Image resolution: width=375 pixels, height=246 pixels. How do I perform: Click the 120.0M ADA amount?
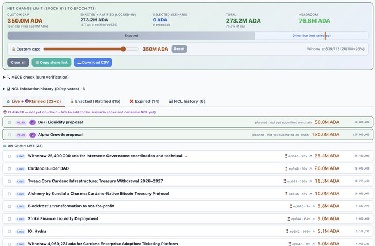point(325,135)
